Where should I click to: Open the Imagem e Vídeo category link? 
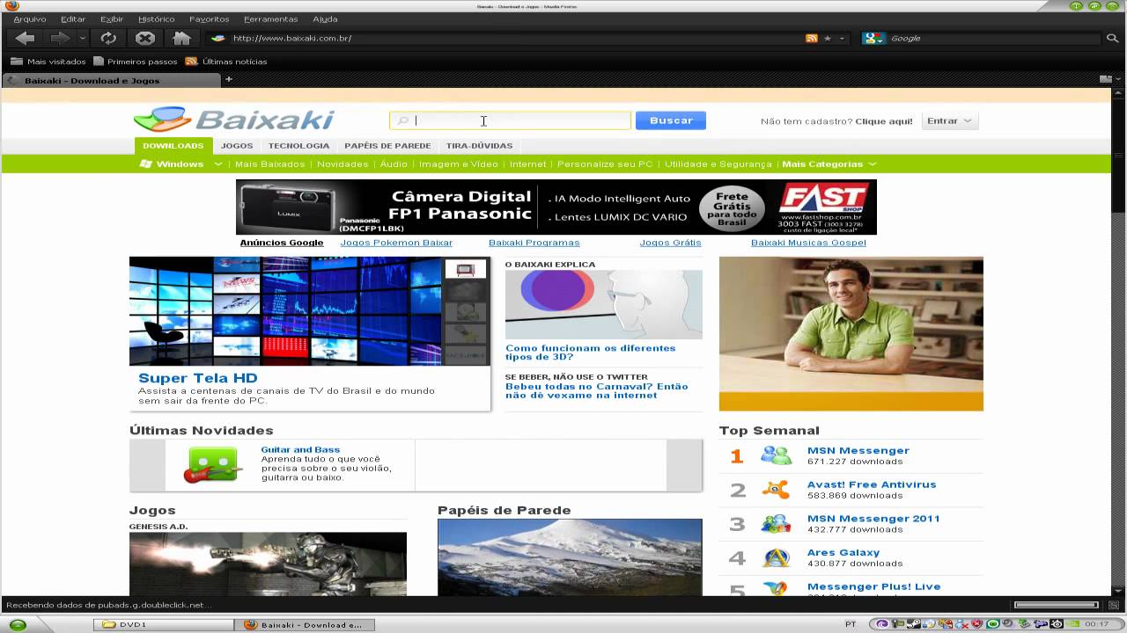(x=458, y=164)
